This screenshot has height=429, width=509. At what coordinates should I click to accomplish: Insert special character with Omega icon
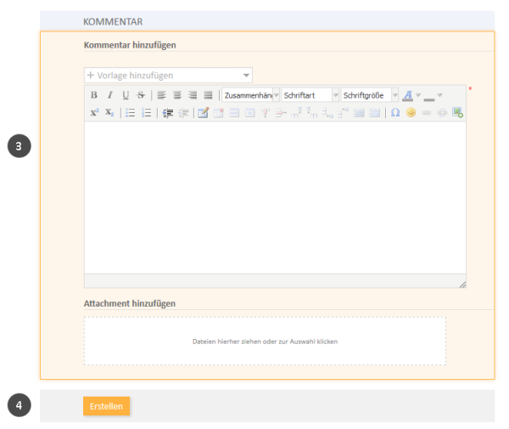pyautogui.click(x=395, y=112)
